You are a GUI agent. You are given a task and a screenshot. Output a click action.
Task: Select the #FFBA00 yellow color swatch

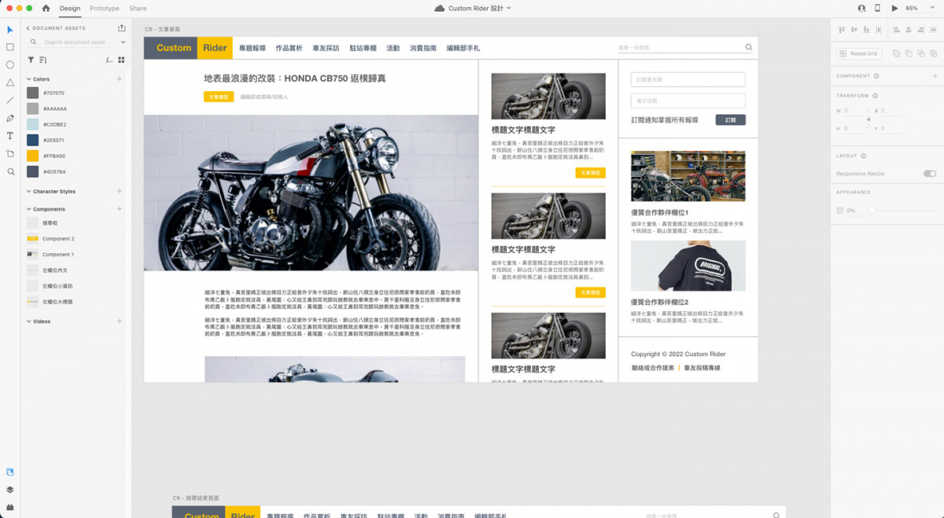(33, 156)
